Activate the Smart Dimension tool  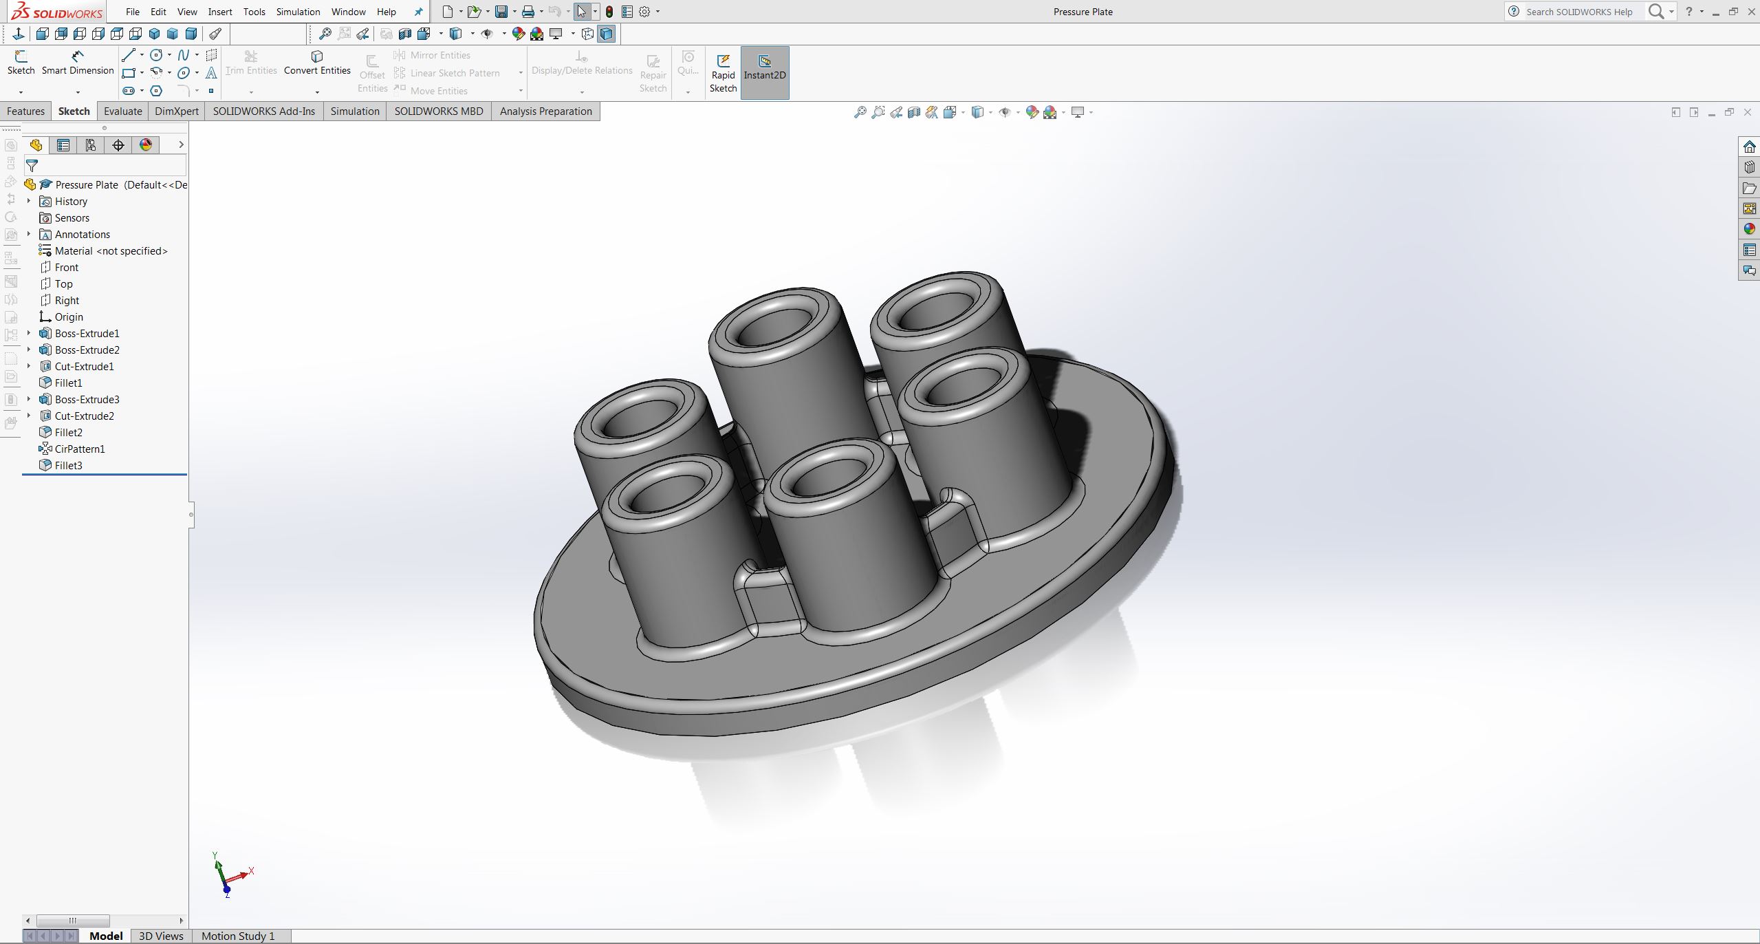pos(78,62)
